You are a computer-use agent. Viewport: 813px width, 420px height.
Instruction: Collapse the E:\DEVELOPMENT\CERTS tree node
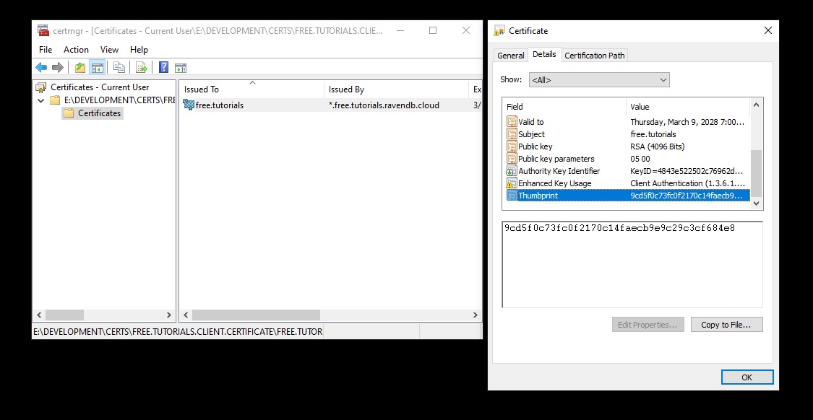41,100
